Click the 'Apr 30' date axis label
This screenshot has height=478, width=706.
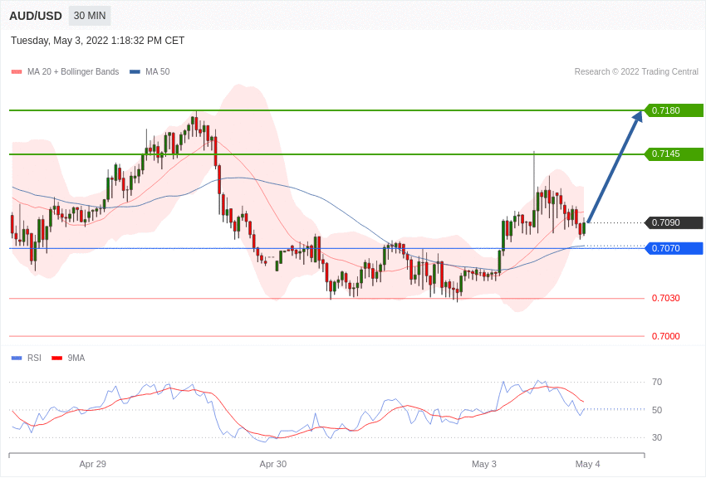pyautogui.click(x=273, y=464)
